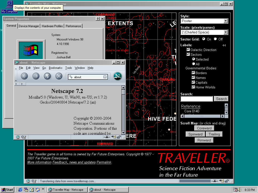The width and height of the screenshot is (258, 193).
Task: Choose the Selected sectors radio button
Action: (193, 59)
